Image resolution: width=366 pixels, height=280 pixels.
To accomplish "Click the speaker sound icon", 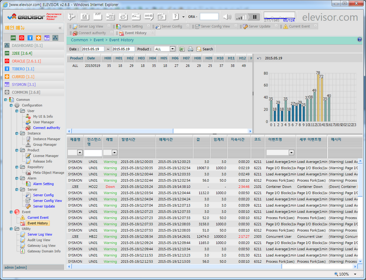I will (227, 17).
